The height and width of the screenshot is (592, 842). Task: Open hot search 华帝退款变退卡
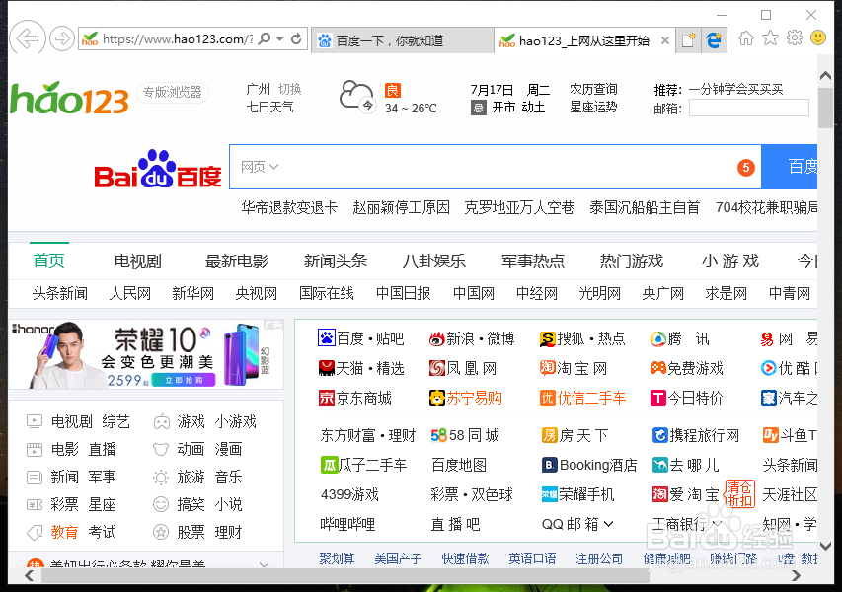pyautogui.click(x=289, y=207)
